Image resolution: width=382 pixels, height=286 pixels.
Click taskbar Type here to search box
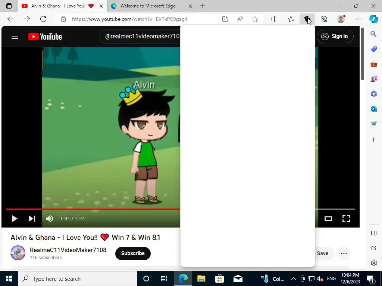tap(78, 279)
